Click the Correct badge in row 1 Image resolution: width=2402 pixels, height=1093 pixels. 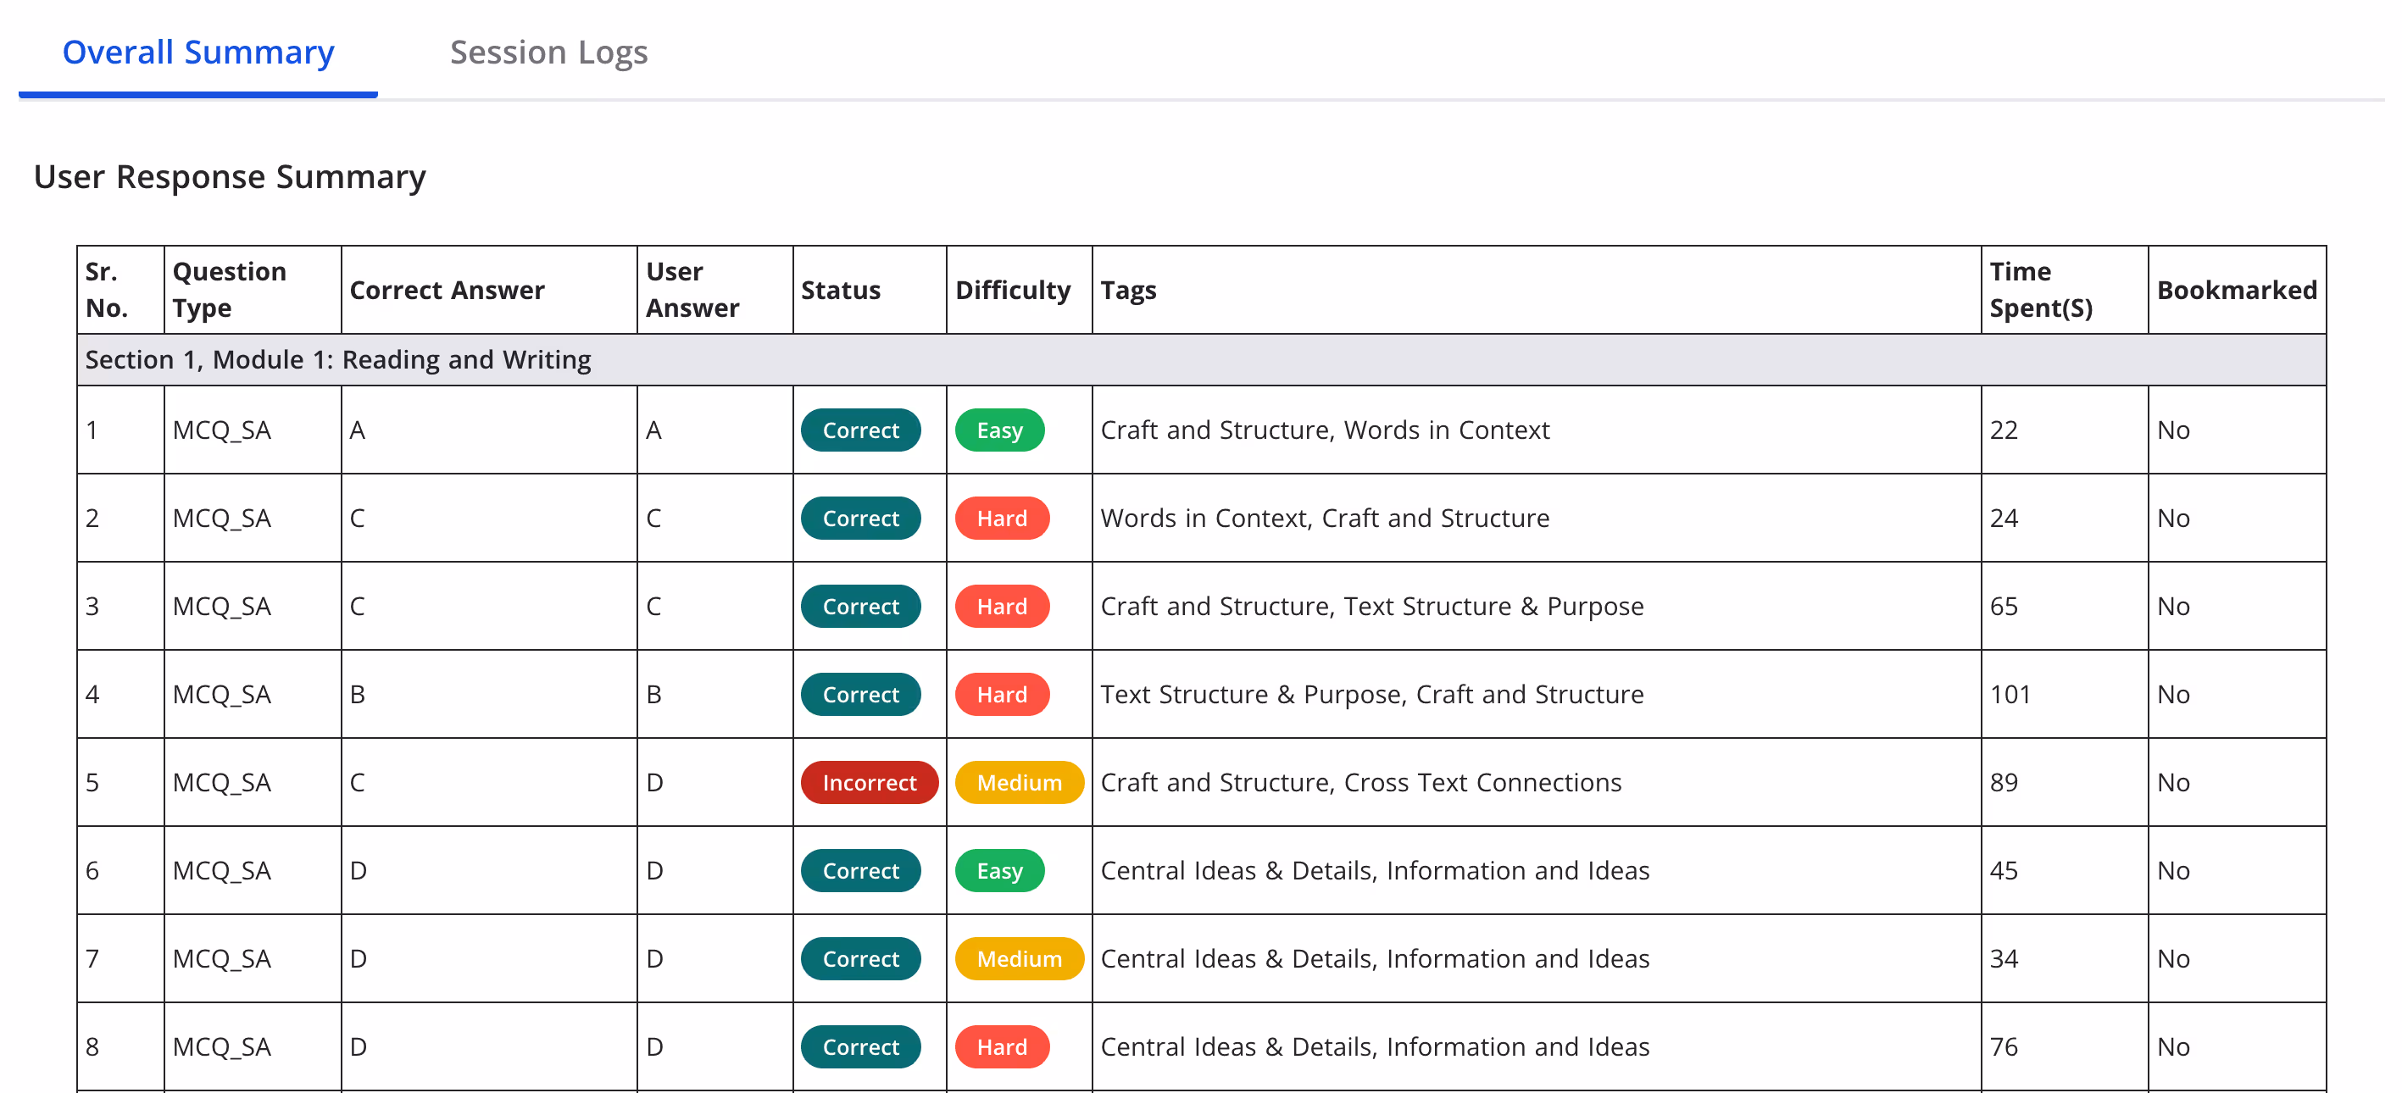tap(860, 430)
